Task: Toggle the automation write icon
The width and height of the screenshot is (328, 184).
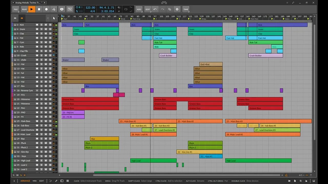Action: point(54,9)
